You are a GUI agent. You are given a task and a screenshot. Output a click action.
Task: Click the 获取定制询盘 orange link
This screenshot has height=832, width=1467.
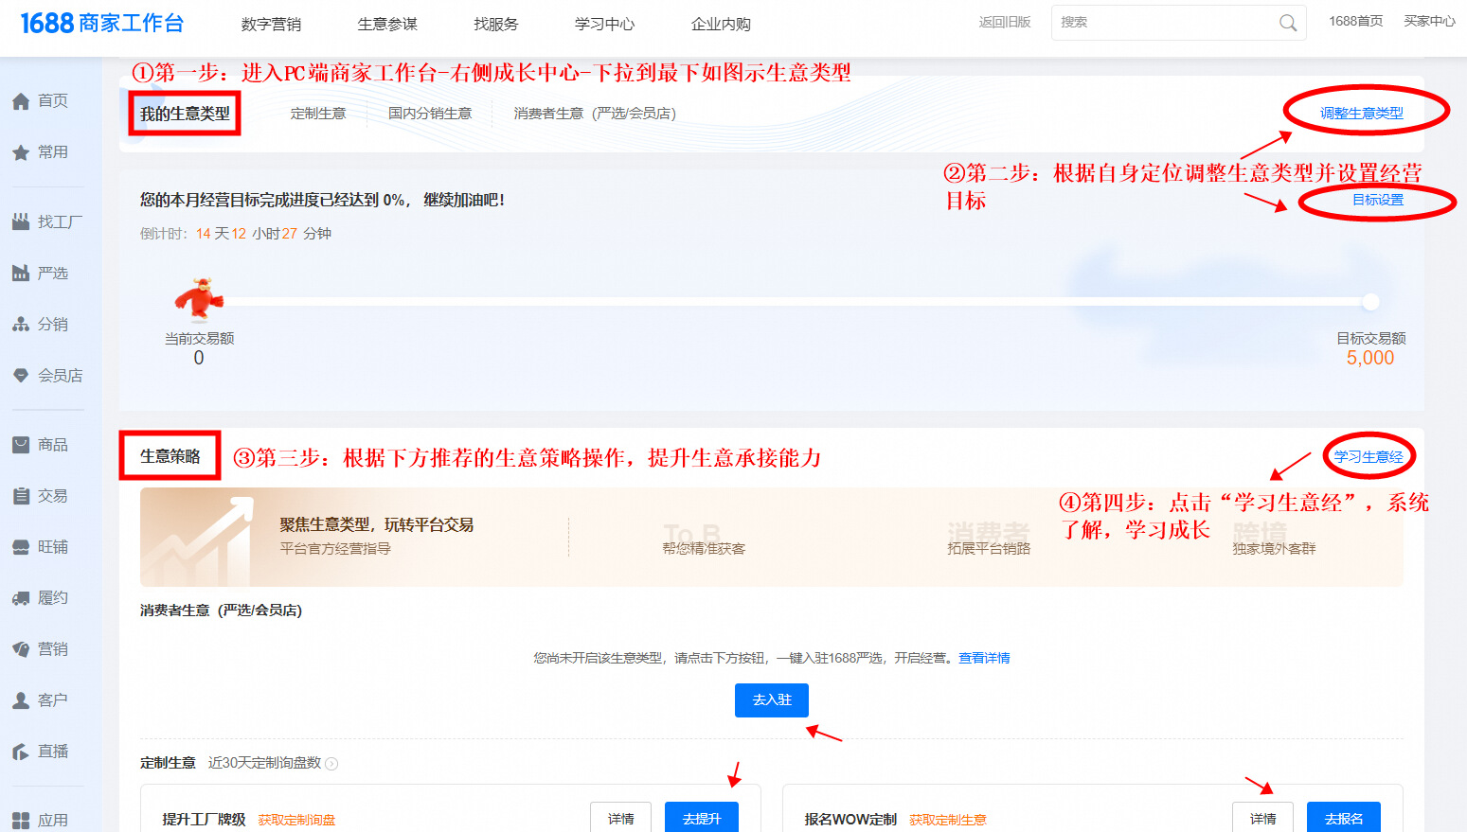coord(296,820)
